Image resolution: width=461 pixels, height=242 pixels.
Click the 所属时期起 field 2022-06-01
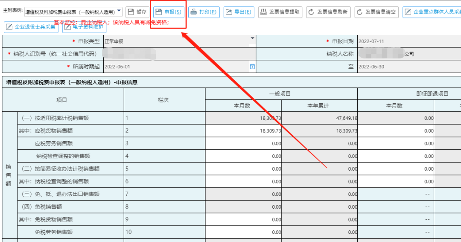(180, 67)
